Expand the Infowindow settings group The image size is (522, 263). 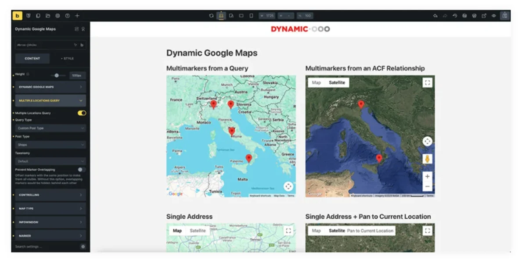[50, 222]
